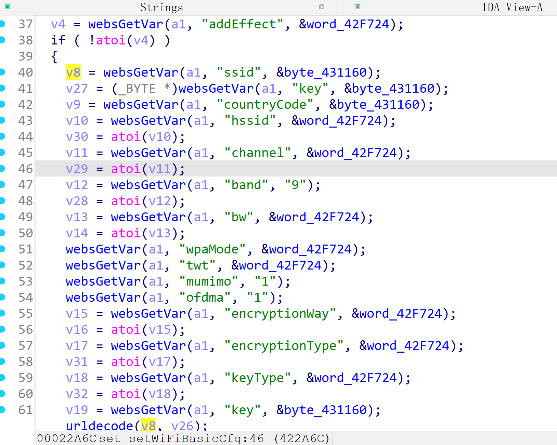The width and height of the screenshot is (557, 445).
Task: Switch to the Strings tab
Action: [161, 7]
